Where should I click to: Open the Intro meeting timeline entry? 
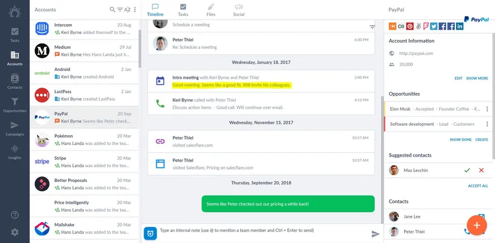(x=261, y=81)
